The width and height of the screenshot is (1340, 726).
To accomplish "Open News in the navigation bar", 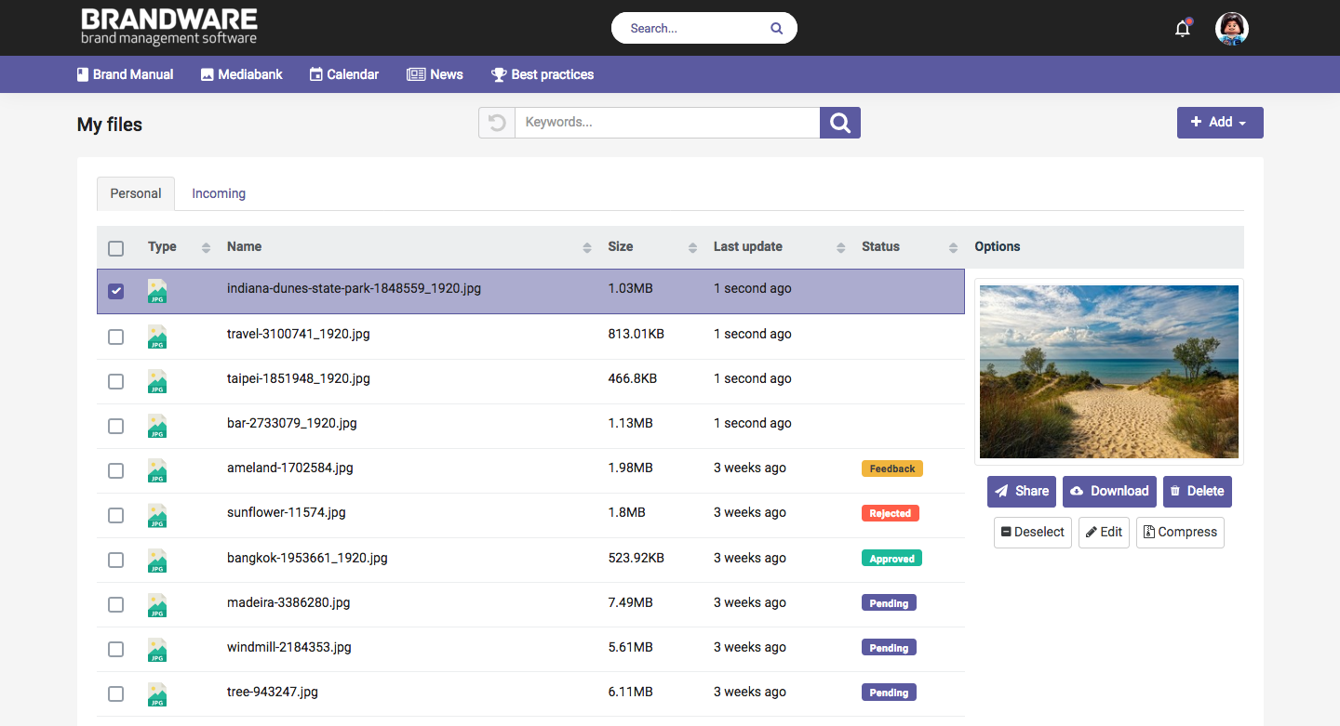I will [x=435, y=74].
